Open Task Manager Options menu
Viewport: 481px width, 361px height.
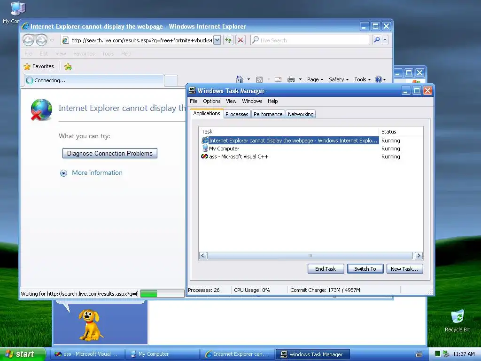pyautogui.click(x=212, y=101)
